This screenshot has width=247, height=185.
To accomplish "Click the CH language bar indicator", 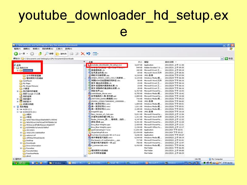I will (x=186, y=163).
